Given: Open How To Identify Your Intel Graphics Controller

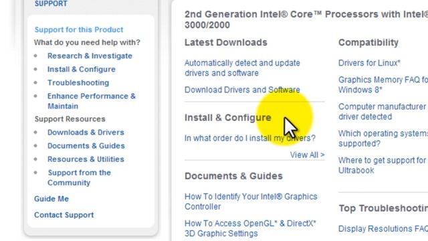Looking at the screenshot, I should coord(251,202).
